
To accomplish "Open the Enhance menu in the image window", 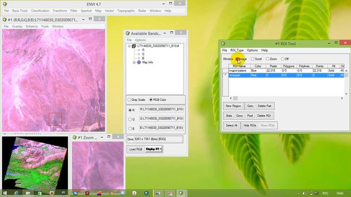I will tap(32, 26).
